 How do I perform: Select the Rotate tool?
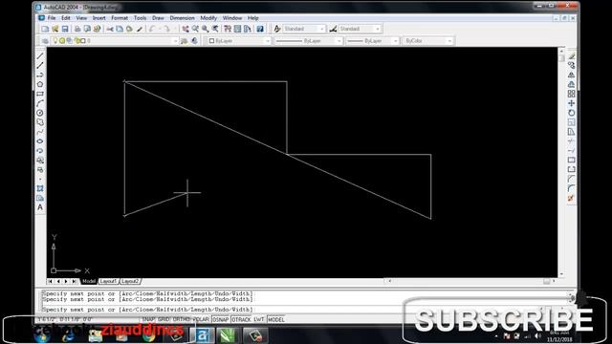[572, 113]
